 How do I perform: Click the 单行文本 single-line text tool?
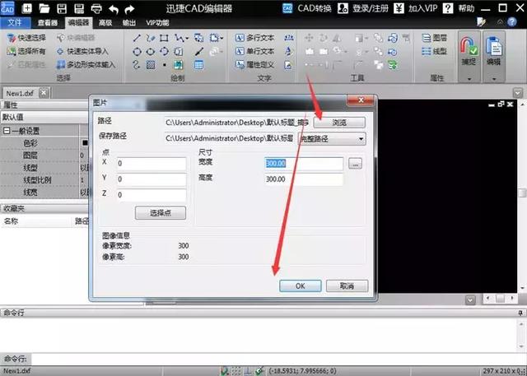tap(254, 51)
